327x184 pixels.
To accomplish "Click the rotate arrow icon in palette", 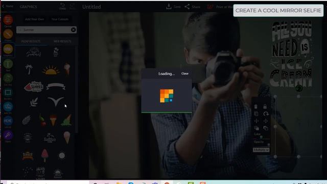I will (x=266, y=113).
